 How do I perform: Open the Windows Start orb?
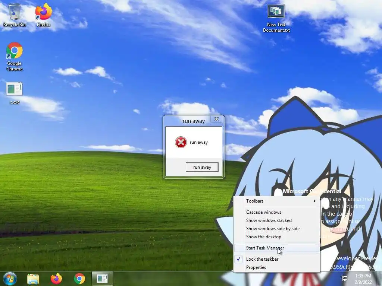click(x=10, y=279)
